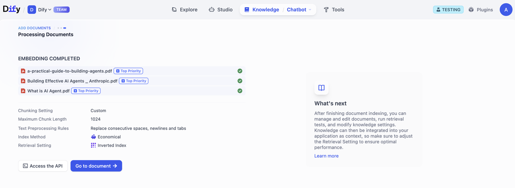Click the blue D workspace avatar icon

[x=32, y=10]
